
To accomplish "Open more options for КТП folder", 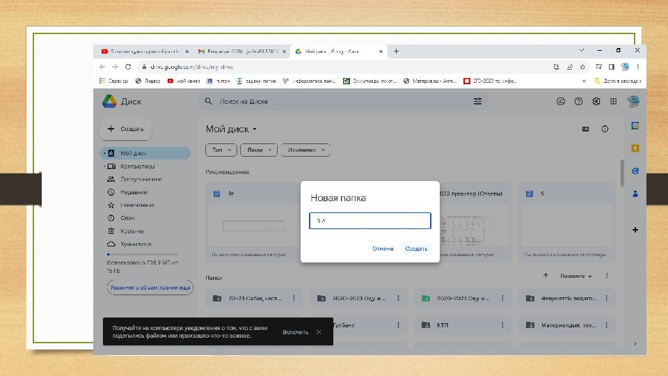I will tap(502, 325).
